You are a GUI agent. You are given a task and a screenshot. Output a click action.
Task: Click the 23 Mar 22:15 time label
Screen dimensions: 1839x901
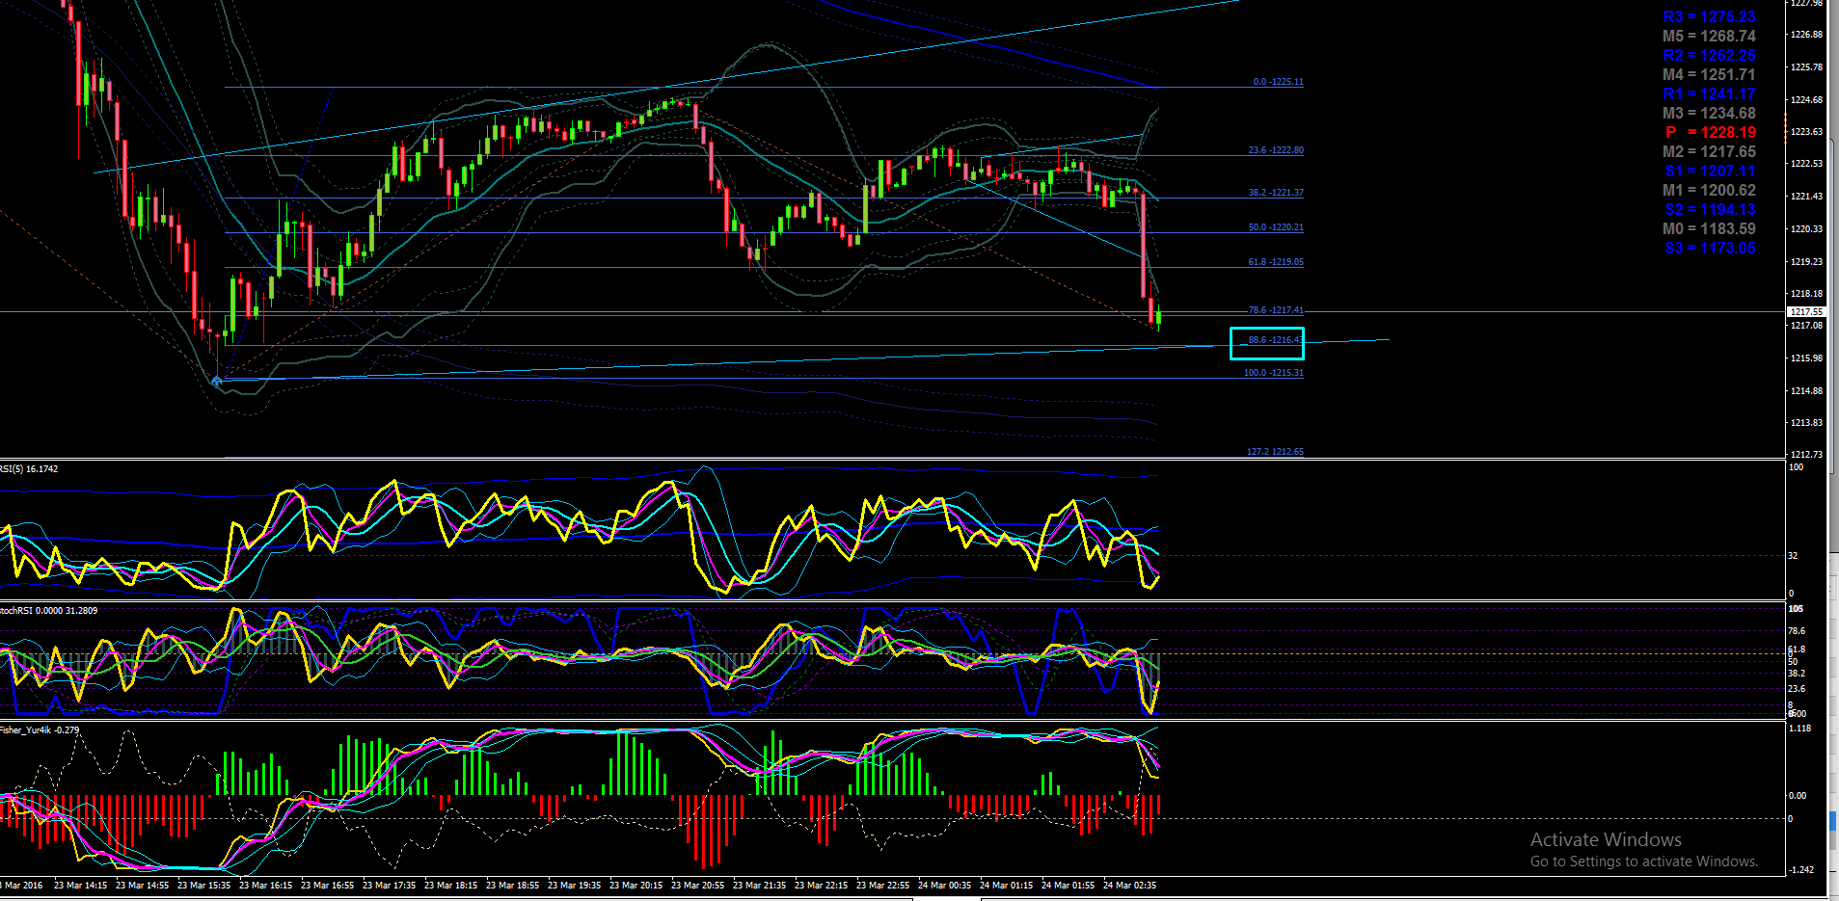point(821,886)
